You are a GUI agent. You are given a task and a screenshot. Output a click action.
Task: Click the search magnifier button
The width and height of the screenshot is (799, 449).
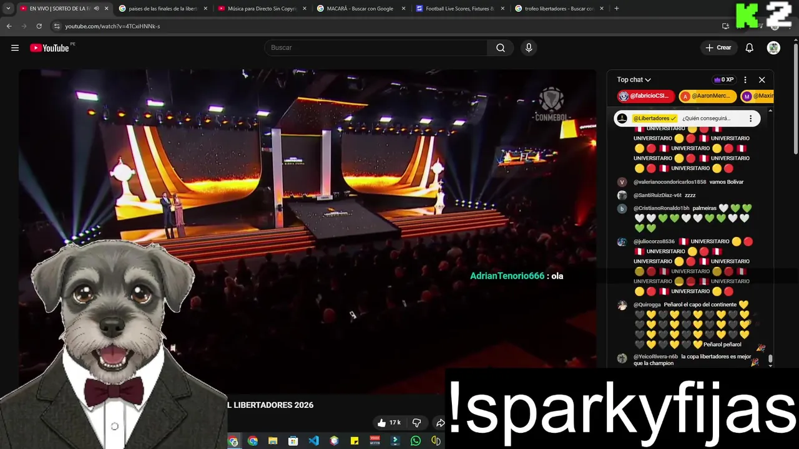coord(501,48)
